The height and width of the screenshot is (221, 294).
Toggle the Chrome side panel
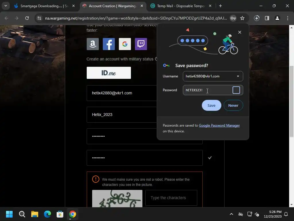tap(267, 18)
